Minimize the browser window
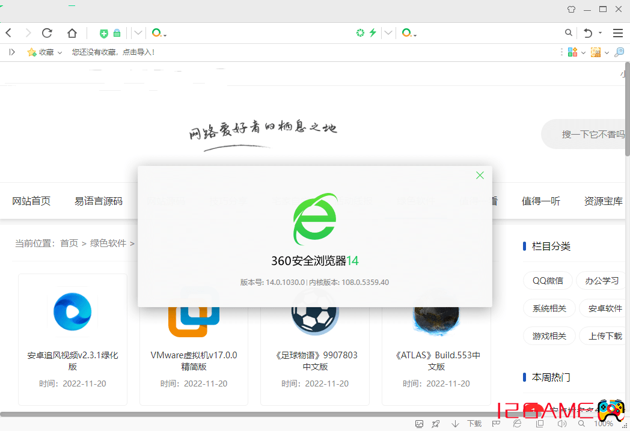The width and height of the screenshot is (630, 431). [587, 9]
